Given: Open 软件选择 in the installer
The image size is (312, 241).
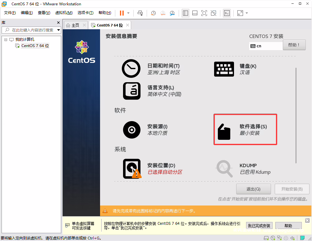Looking at the screenshot, I should click(245, 129).
